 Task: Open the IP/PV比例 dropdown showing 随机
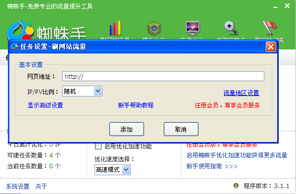(98, 91)
